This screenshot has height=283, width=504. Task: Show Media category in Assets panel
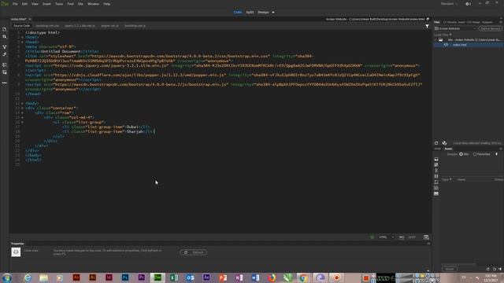436,176
